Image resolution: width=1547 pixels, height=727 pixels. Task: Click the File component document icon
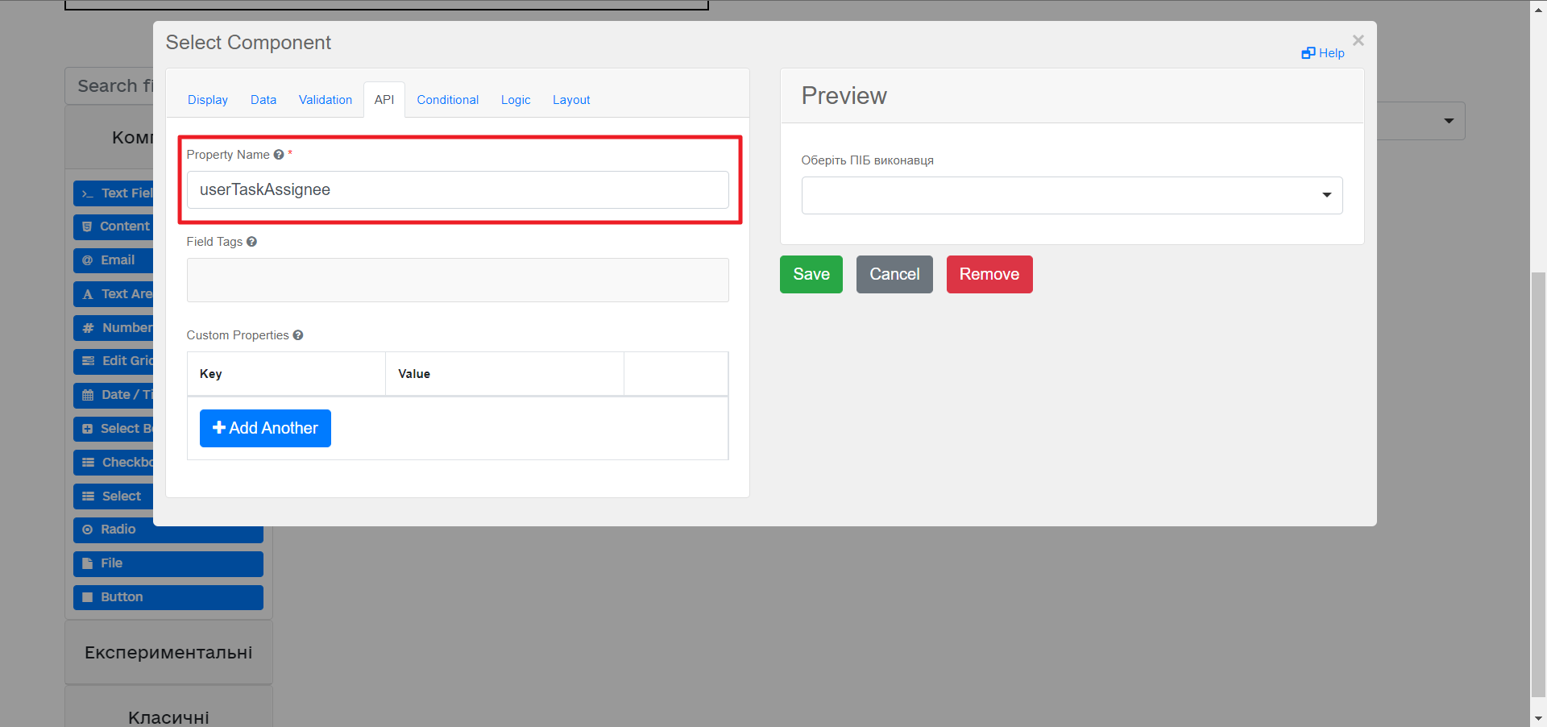[88, 563]
